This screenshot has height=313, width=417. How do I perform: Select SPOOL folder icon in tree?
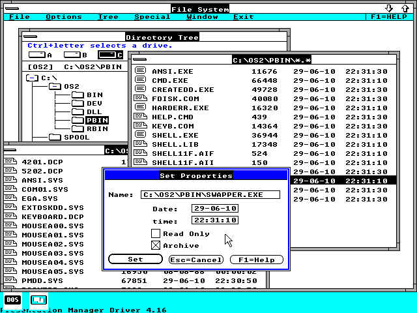click(x=55, y=138)
